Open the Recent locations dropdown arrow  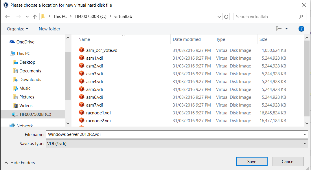coord(27,17)
